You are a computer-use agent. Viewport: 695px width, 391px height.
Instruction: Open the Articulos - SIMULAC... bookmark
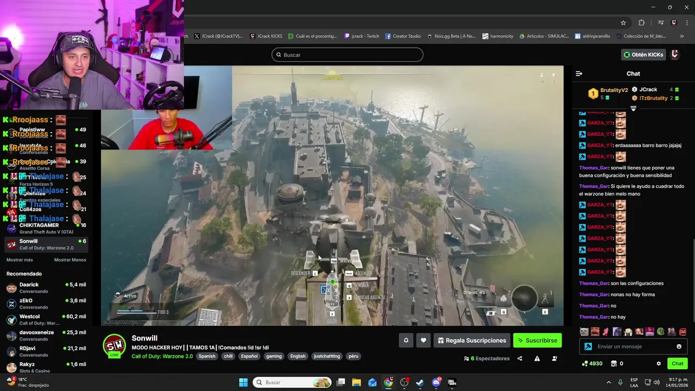coord(544,36)
